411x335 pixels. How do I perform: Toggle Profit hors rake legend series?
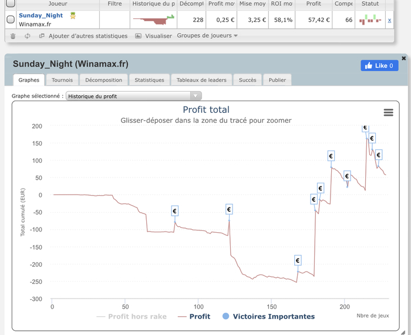pos(132,317)
